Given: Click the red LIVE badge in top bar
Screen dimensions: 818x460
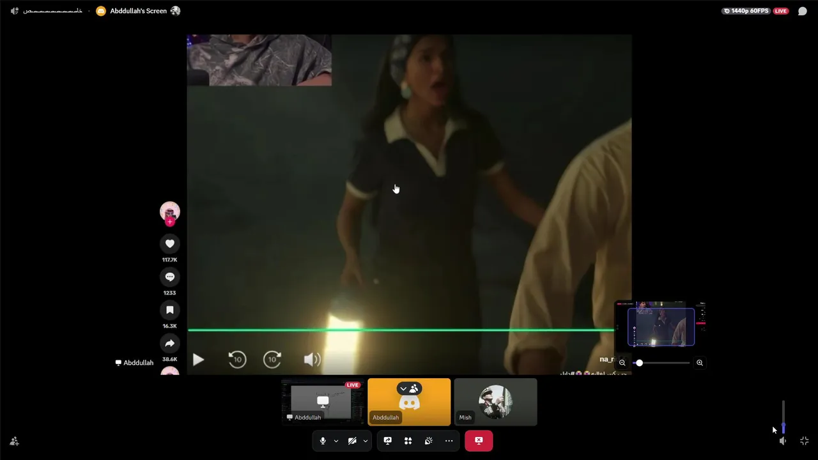Looking at the screenshot, I should tap(780, 11).
